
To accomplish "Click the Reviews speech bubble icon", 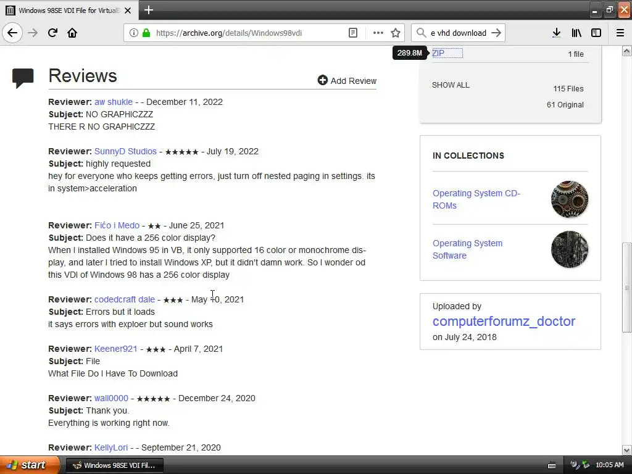I will [23, 78].
